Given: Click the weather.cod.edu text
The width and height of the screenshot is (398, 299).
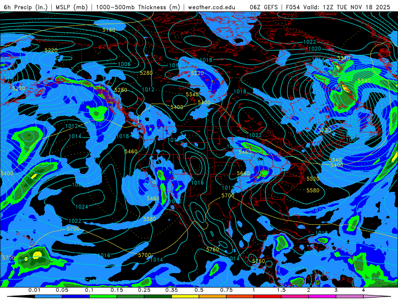Looking at the screenshot, I should [x=211, y=7].
